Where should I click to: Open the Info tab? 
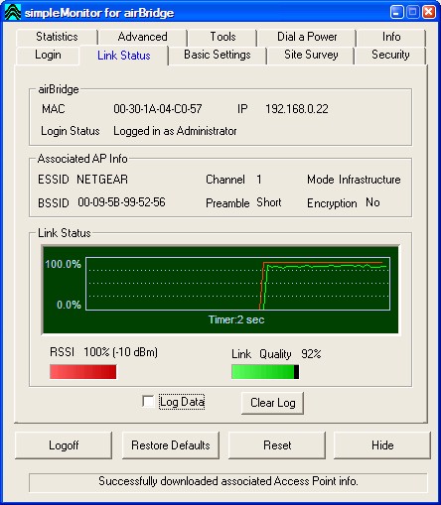391,37
